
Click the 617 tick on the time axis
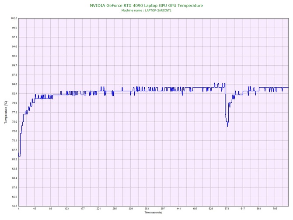(x=243, y=209)
